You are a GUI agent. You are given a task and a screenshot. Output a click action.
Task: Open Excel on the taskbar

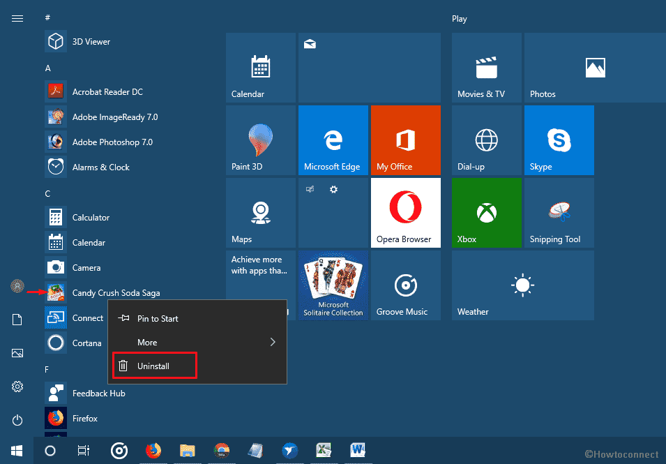pos(324,451)
